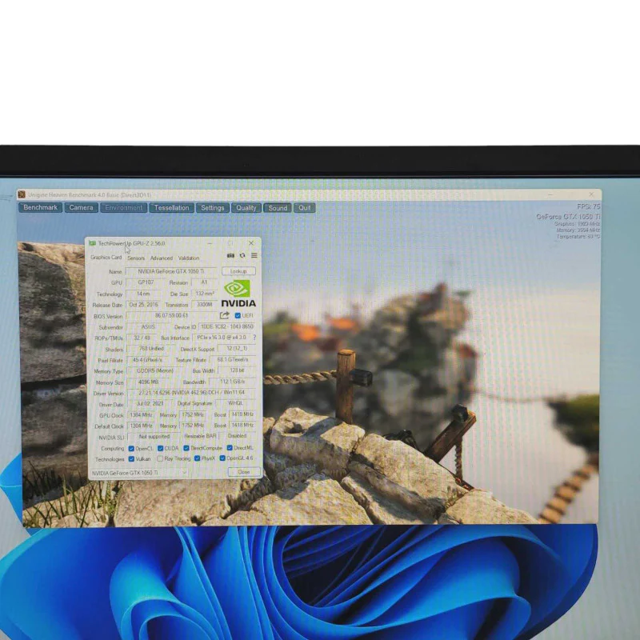Image resolution: width=640 pixels, height=640 pixels.
Task: Click the Device ID value field
Action: [x=227, y=326]
